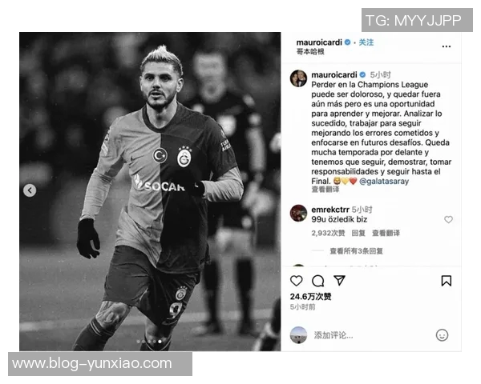Open mauroicardi profile from post header
Image resolution: width=481 pixels, height=384 pixels.
319,42
